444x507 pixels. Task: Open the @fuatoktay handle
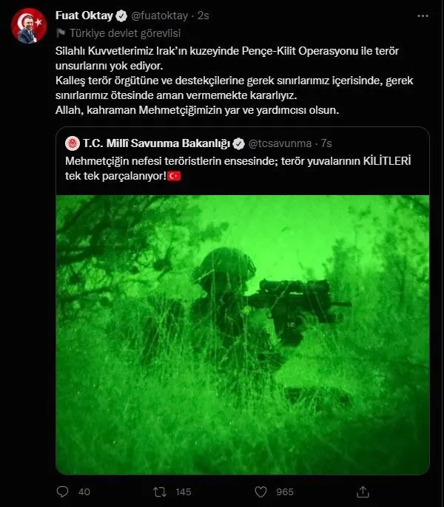click(x=159, y=16)
